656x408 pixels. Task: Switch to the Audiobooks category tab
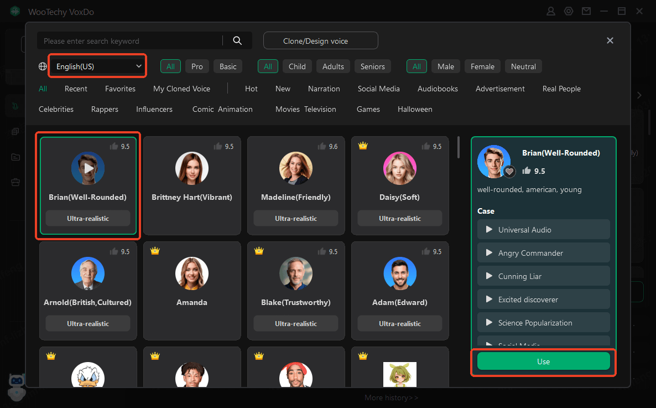438,89
